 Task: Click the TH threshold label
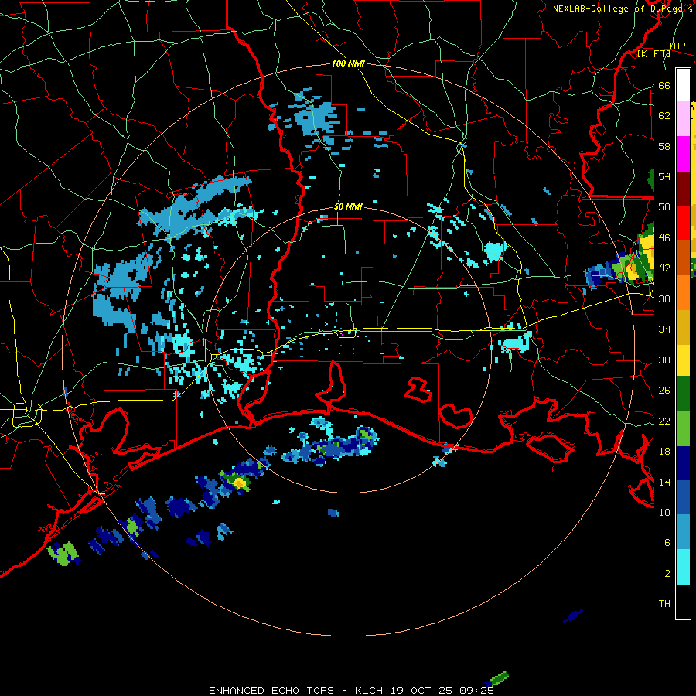coord(664,604)
